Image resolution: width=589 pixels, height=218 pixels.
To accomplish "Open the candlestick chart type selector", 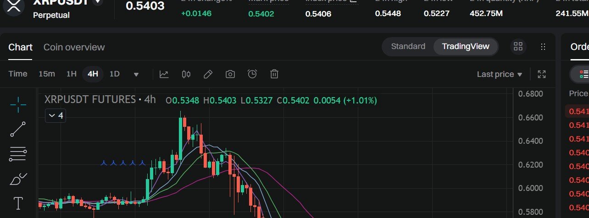I will coord(186,74).
